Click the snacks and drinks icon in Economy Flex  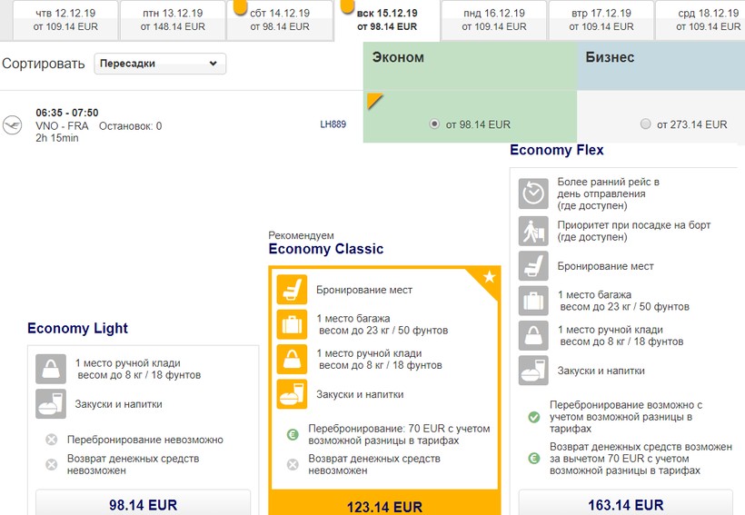tap(533, 371)
